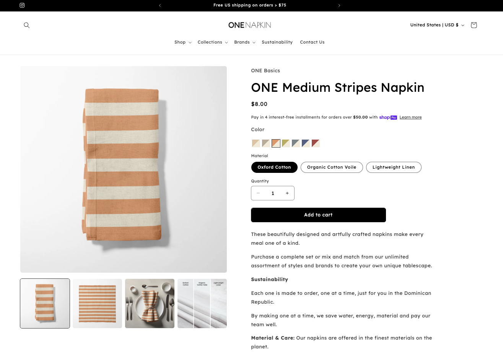Show next announcement with right arrow

tap(339, 5)
